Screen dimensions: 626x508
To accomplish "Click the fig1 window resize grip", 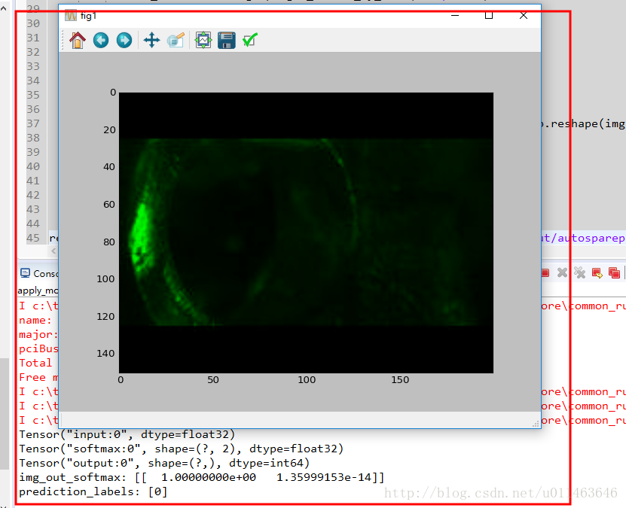I will pyautogui.click(x=536, y=424).
